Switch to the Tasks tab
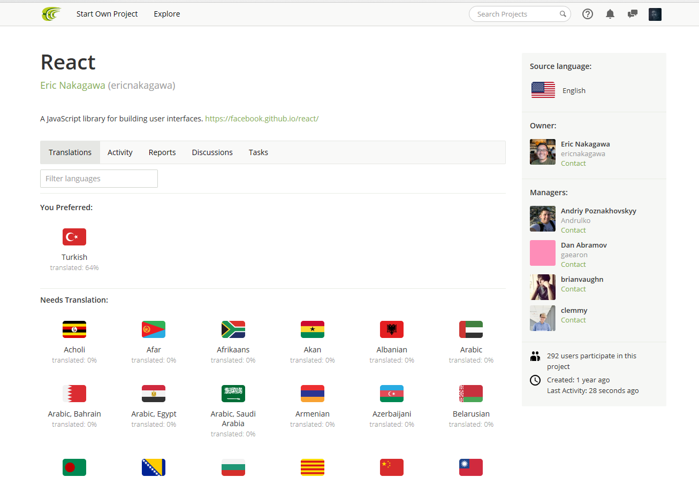Screen dimensions: 699x477 pyautogui.click(x=259, y=152)
